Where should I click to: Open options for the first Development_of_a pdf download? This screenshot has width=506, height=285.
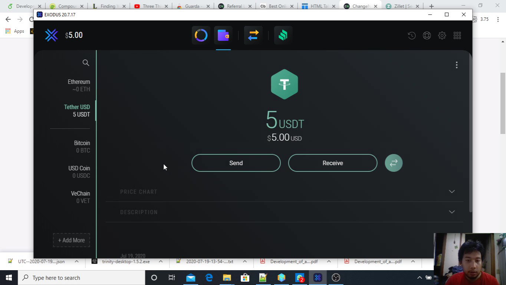click(x=329, y=261)
